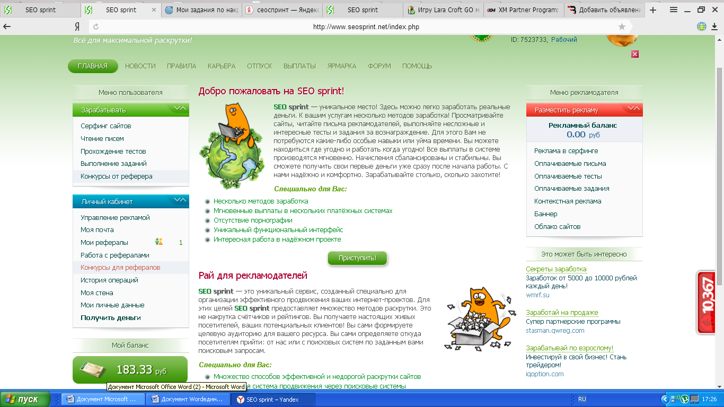
Task: Click the referrals icon next to Мои рефералы
Action: click(x=159, y=242)
